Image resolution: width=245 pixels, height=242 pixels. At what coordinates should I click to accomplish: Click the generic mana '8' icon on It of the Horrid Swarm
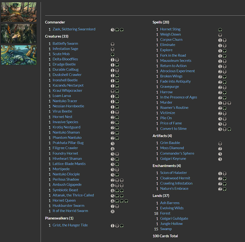point(113,211)
